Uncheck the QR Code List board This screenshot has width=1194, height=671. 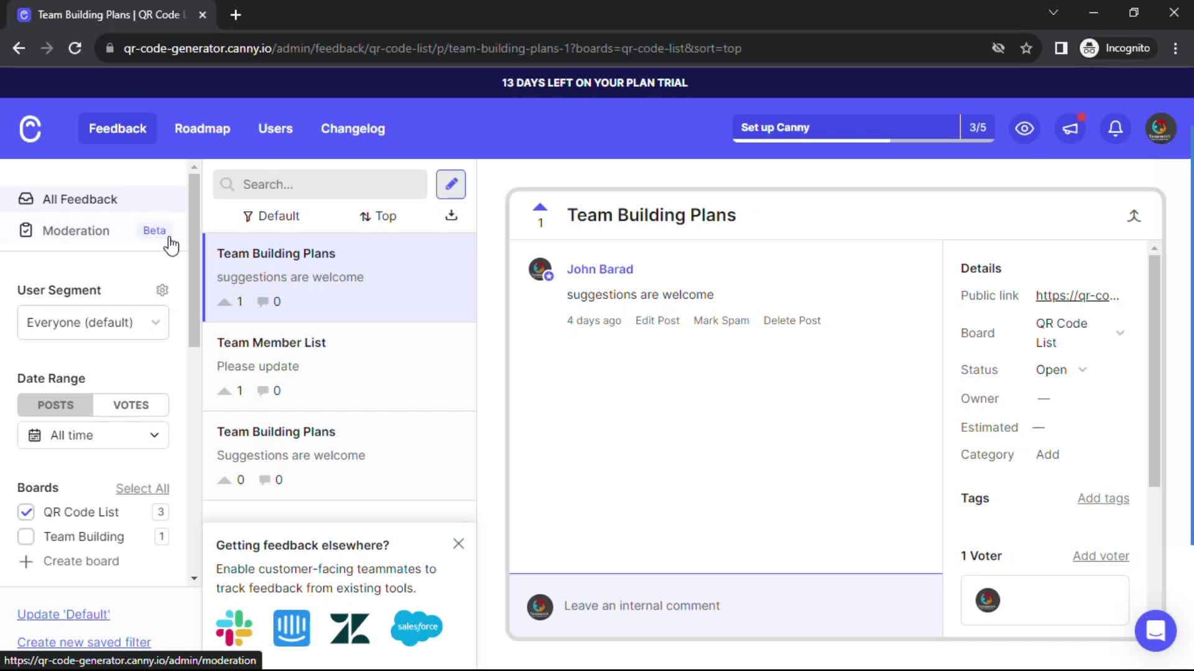(x=26, y=512)
